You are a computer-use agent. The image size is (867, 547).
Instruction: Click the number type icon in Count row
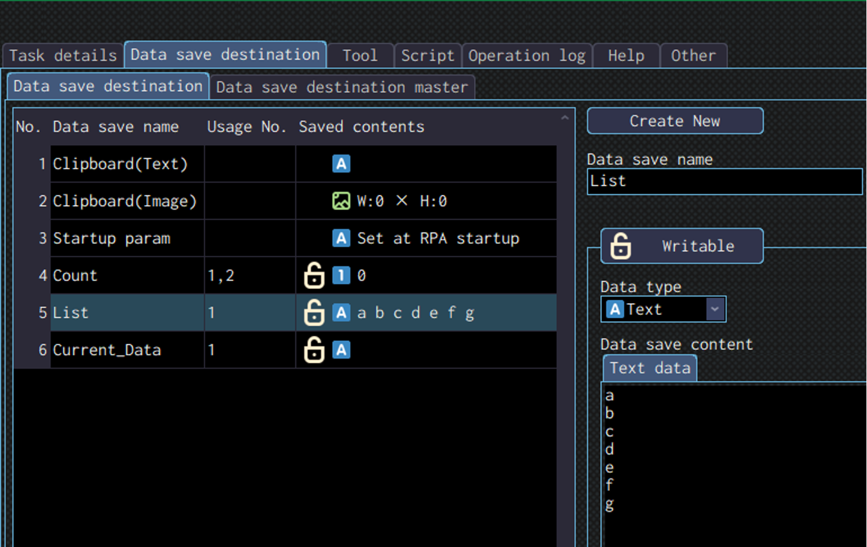(341, 275)
